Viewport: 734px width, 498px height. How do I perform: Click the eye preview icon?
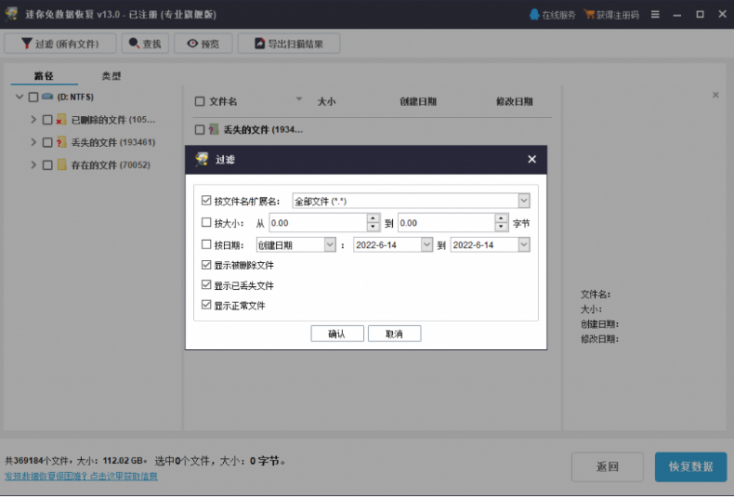click(x=192, y=44)
